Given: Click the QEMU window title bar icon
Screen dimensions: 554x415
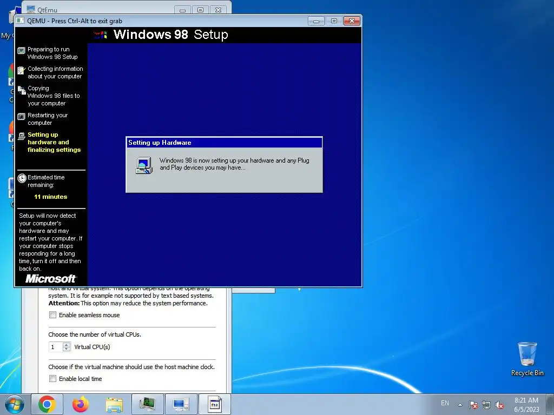Looking at the screenshot, I should [21, 21].
